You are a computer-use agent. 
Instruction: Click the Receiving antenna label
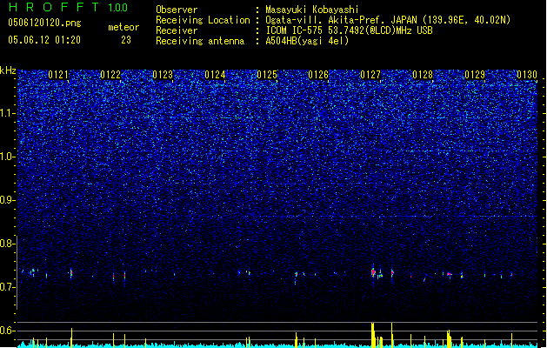tap(200, 41)
